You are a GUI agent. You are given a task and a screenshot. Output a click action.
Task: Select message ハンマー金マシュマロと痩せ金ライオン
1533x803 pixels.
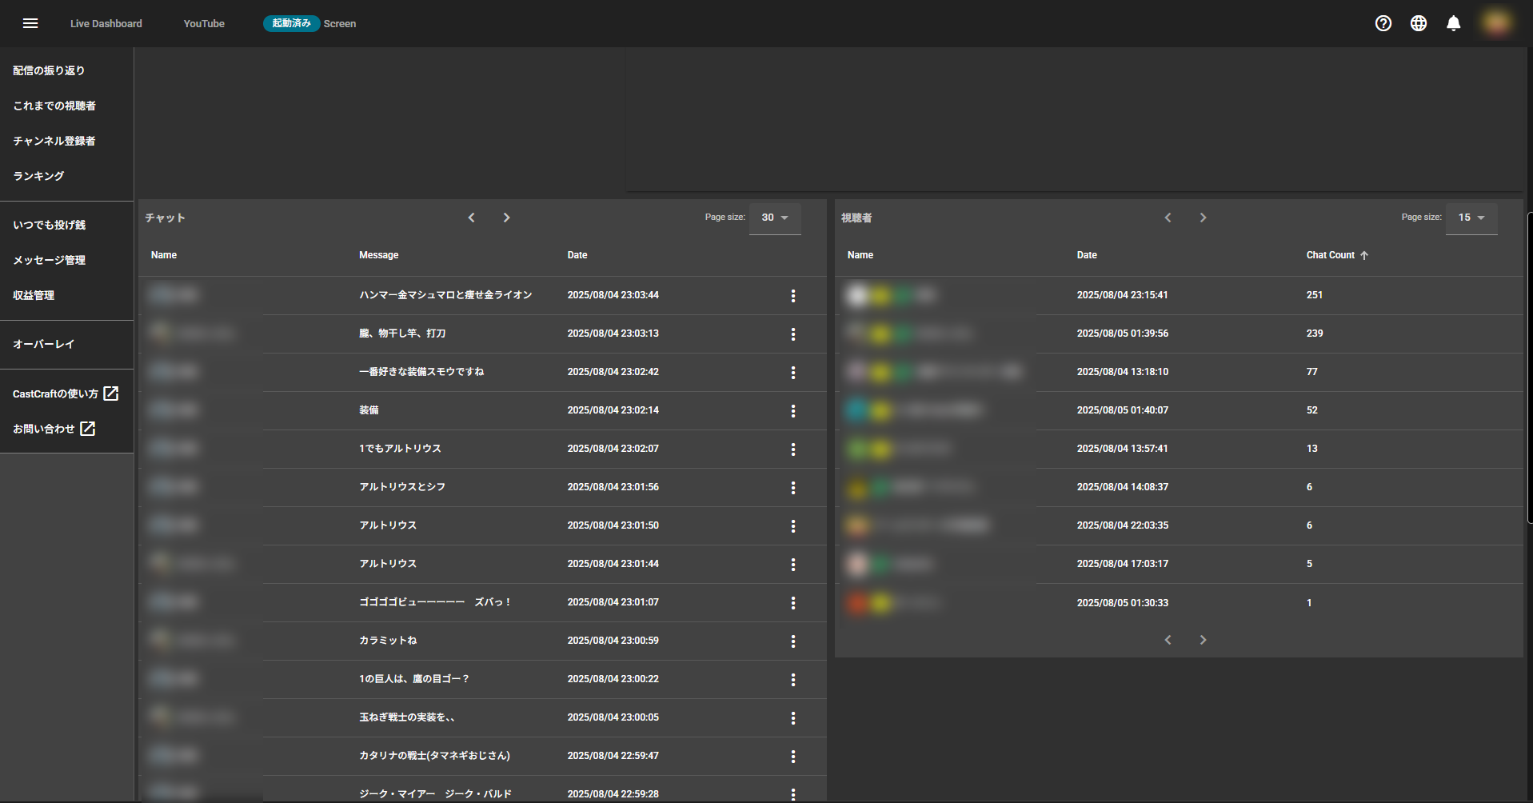tap(445, 295)
